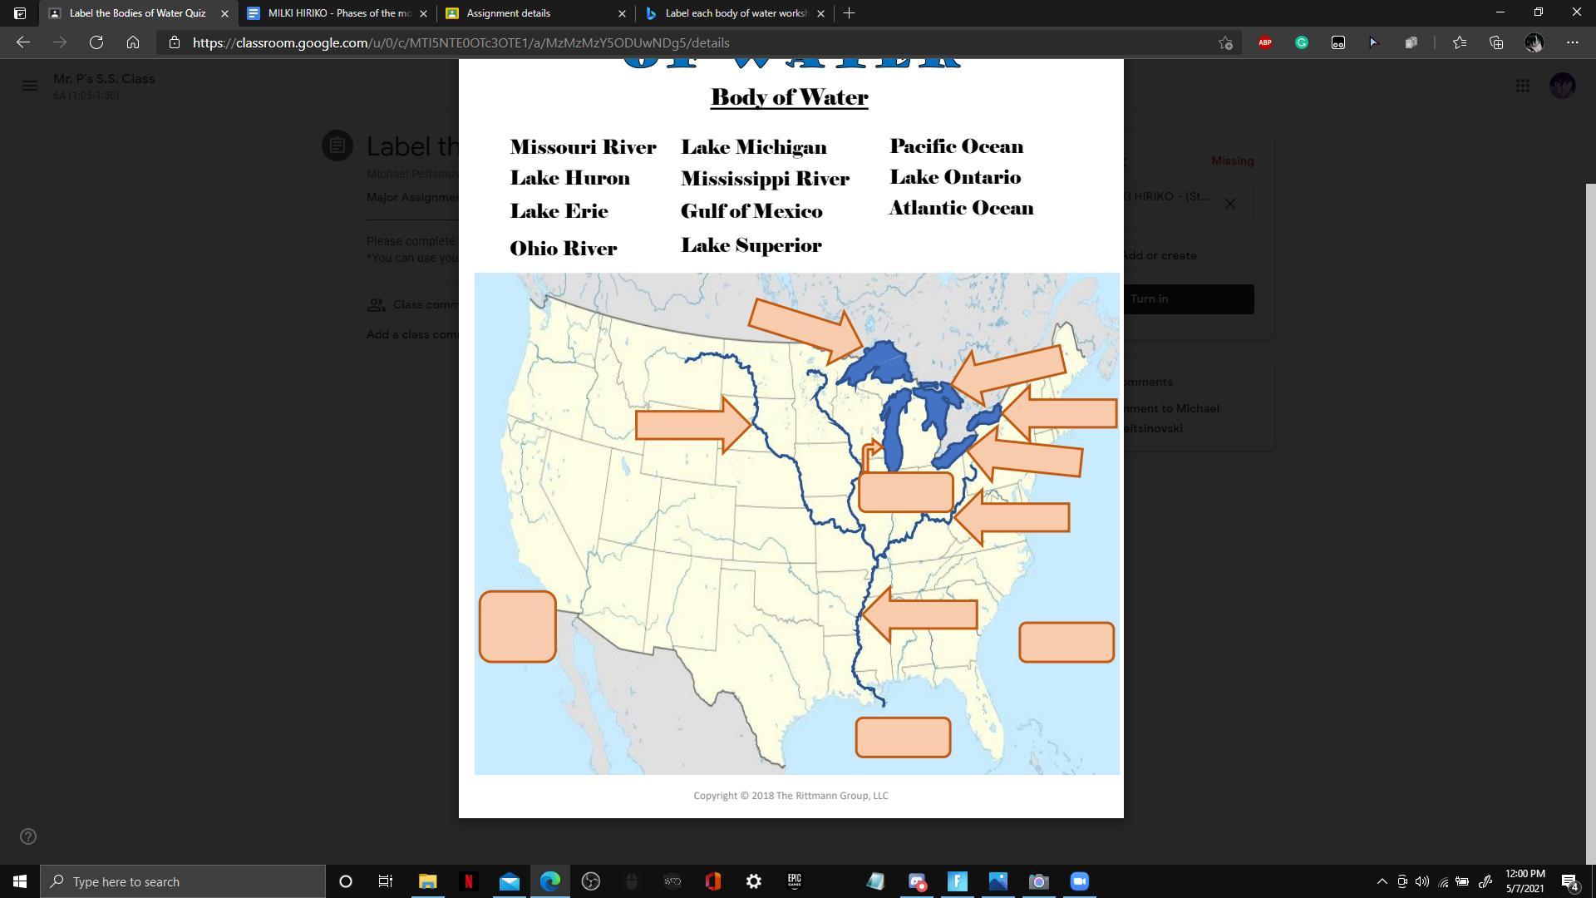This screenshot has width=1596, height=898.
Task: Add page to favorites star icon
Action: [1225, 42]
